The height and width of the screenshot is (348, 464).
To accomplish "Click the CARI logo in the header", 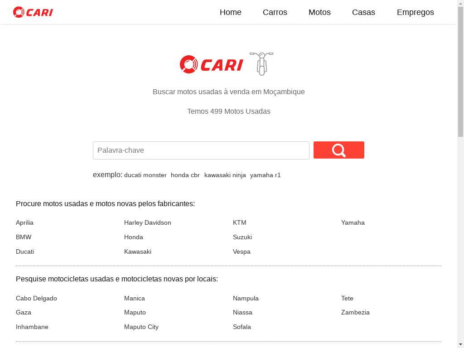I will (33, 12).
